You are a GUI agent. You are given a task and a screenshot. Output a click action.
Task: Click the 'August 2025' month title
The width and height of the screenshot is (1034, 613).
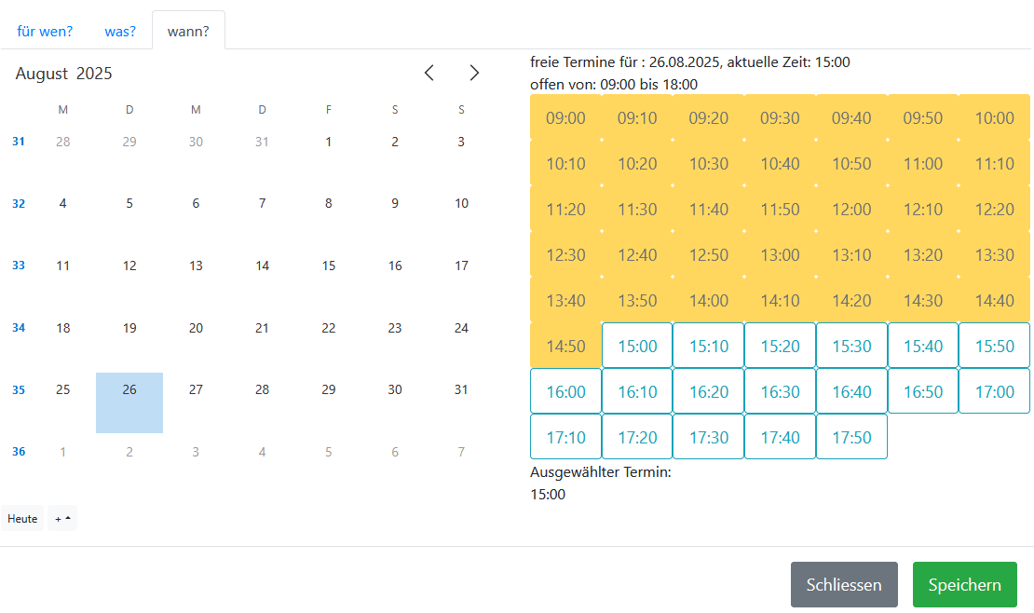tap(63, 74)
